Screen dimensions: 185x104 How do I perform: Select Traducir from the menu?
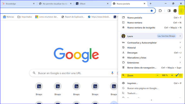[151, 93]
